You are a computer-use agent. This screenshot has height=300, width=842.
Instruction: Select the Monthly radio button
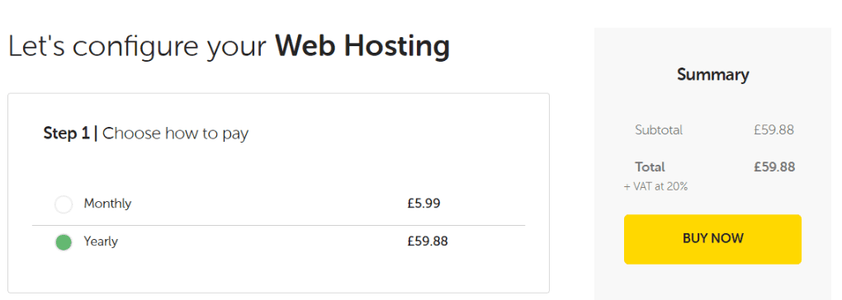(x=64, y=204)
